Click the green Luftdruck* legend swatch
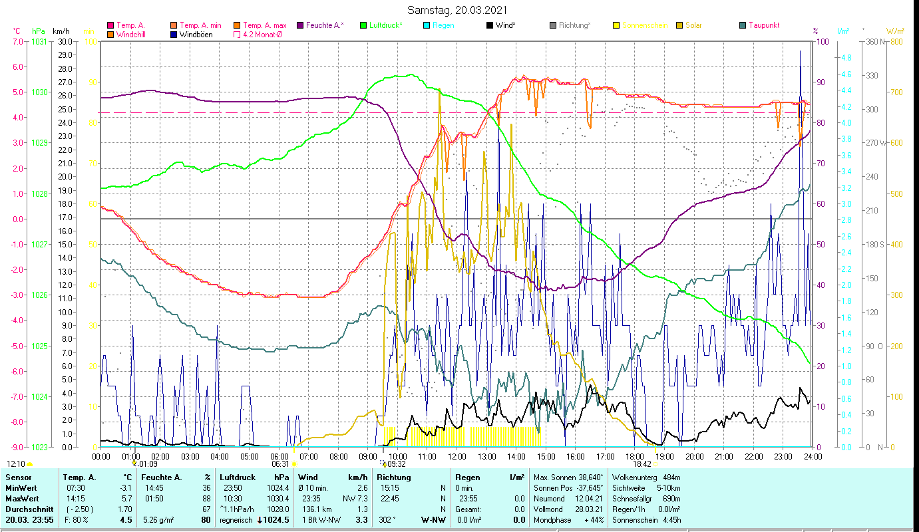 coord(363,26)
